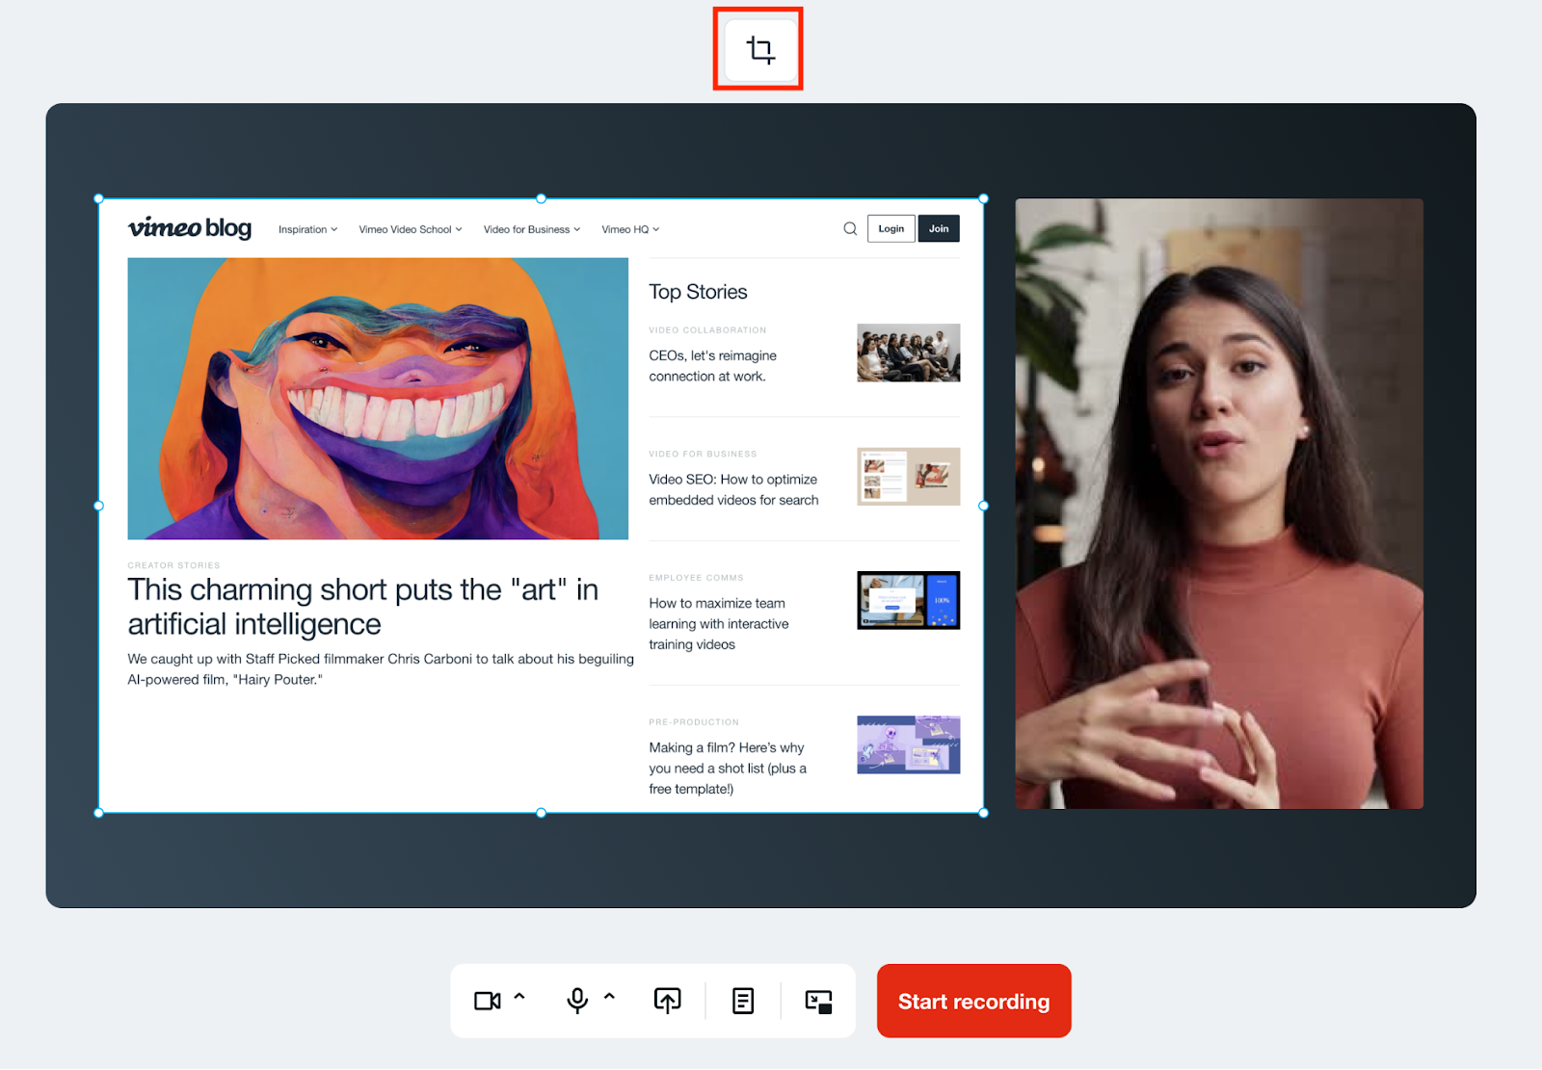Open the teleprompter notes icon
This screenshot has width=1542, height=1070.
pyautogui.click(x=743, y=1001)
